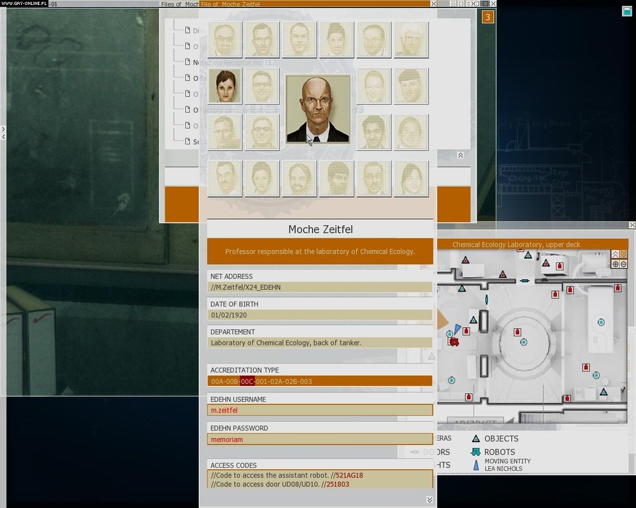The width and height of the screenshot is (636, 508).
Task: Select horizontal cyan door marker above circular room
Action: 525,281
